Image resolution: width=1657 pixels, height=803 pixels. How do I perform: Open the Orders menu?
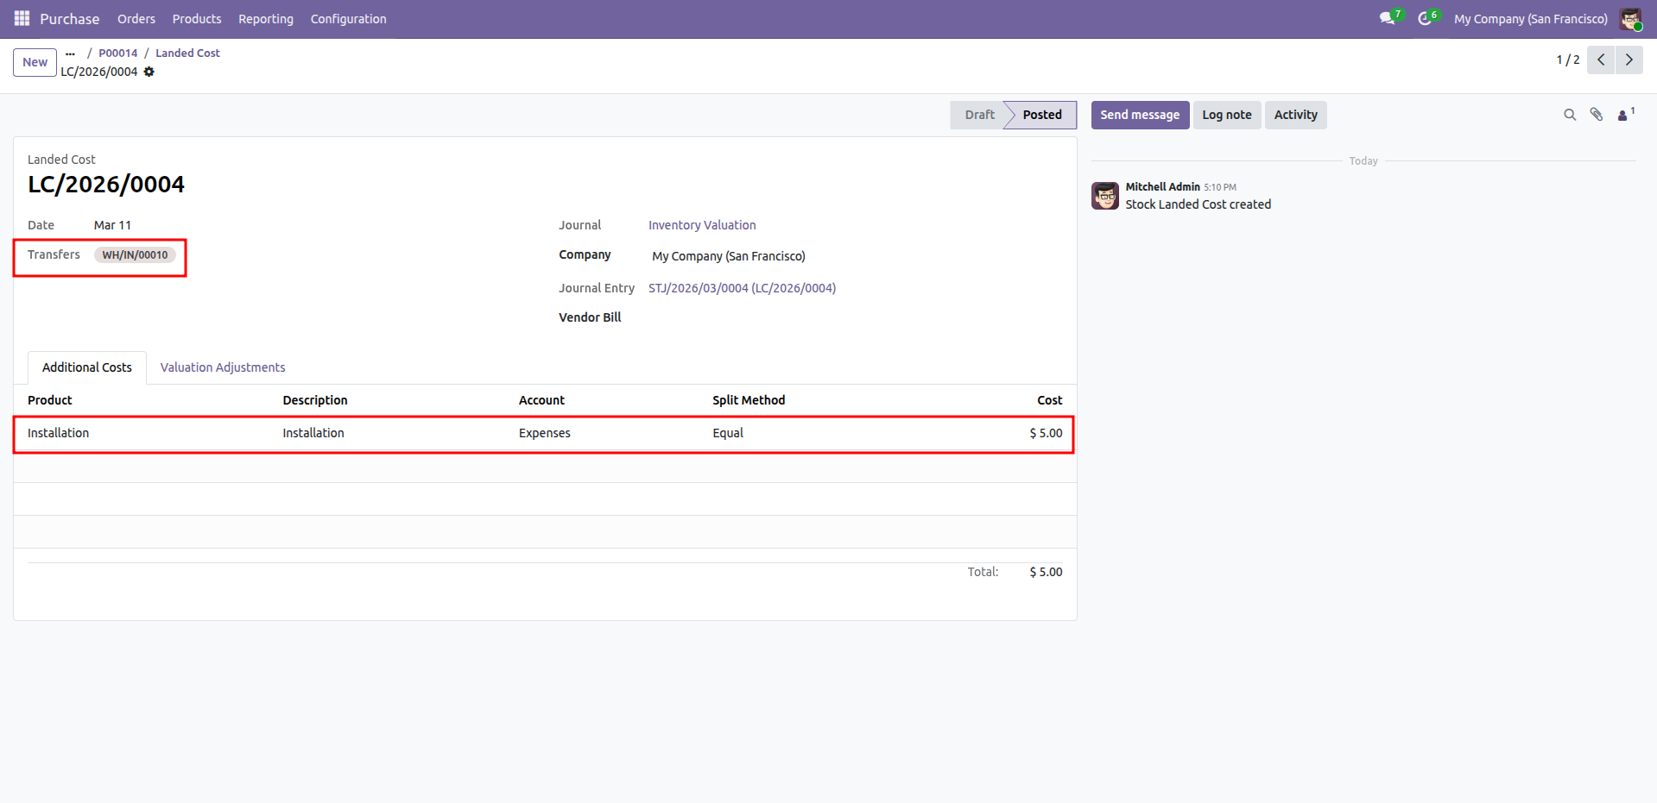[136, 19]
